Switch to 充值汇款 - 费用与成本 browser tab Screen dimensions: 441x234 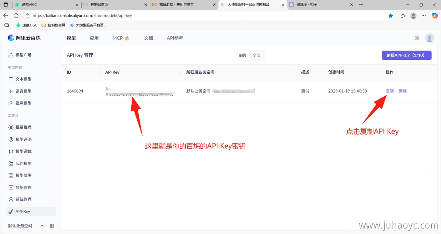click(x=184, y=5)
